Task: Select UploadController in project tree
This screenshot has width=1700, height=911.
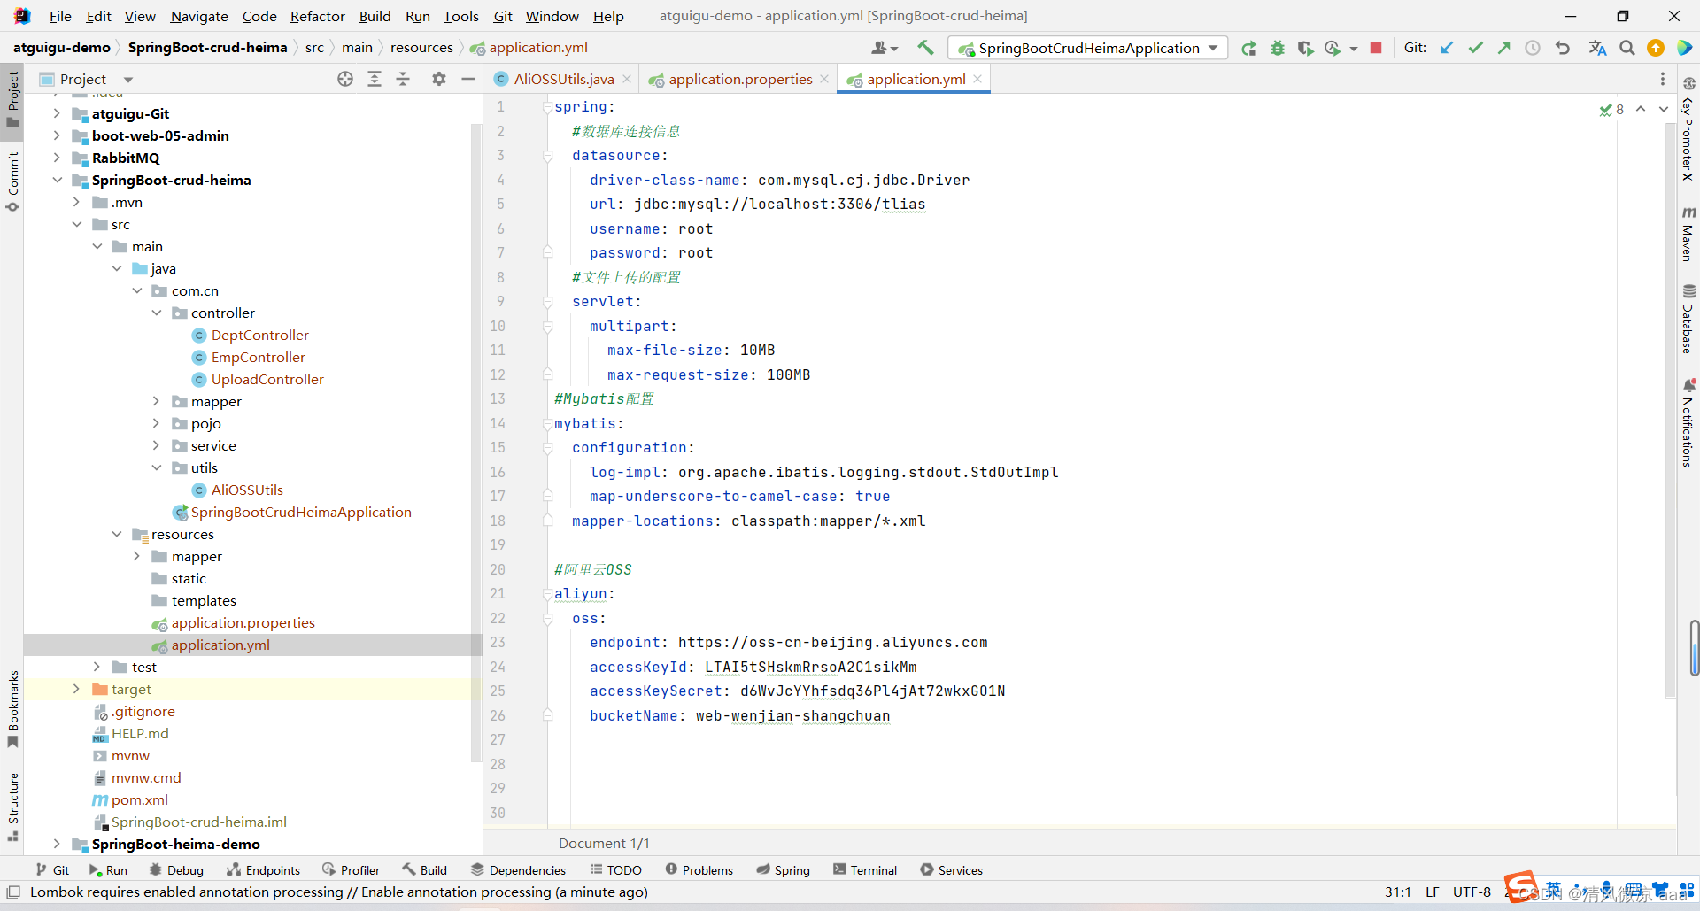Action: click(x=267, y=379)
